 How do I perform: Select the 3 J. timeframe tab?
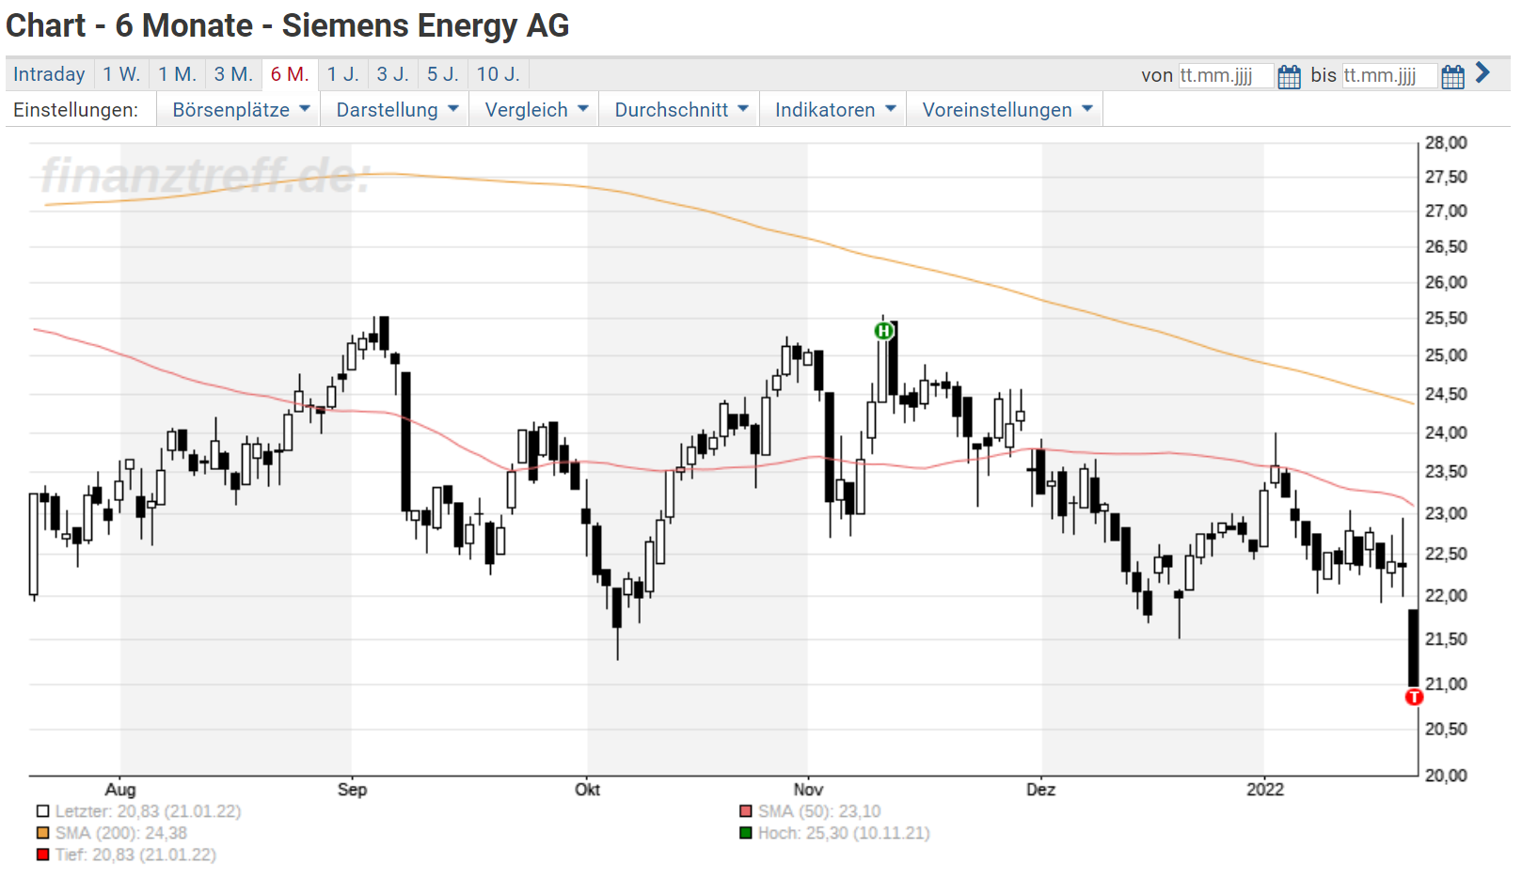392,74
